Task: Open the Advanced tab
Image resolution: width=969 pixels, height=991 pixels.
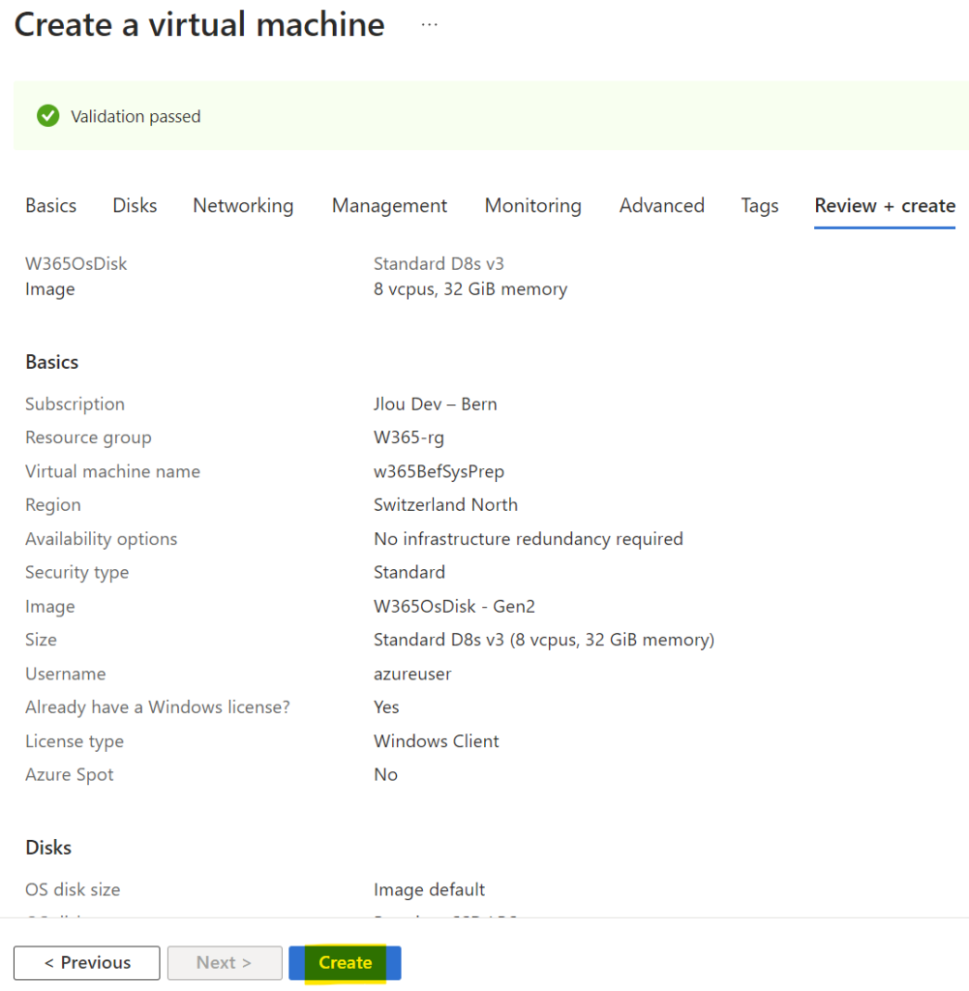Action: (x=662, y=205)
